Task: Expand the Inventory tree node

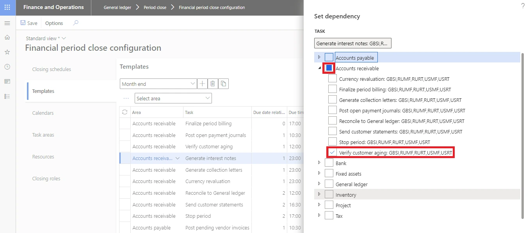Action: coord(319,194)
